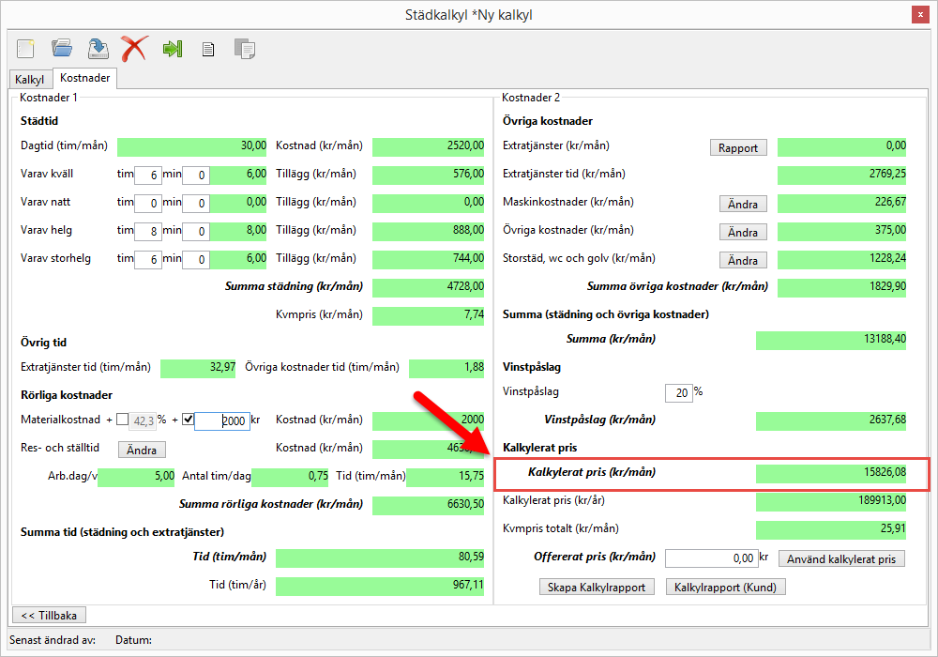Viewport: 938px width, 657px height.
Task: Click Använd kalkylerat pris button
Action: click(x=841, y=558)
